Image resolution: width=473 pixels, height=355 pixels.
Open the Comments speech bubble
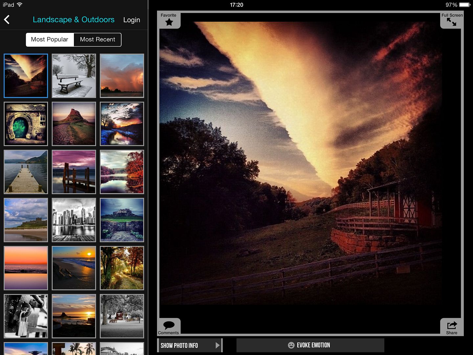[x=169, y=327]
